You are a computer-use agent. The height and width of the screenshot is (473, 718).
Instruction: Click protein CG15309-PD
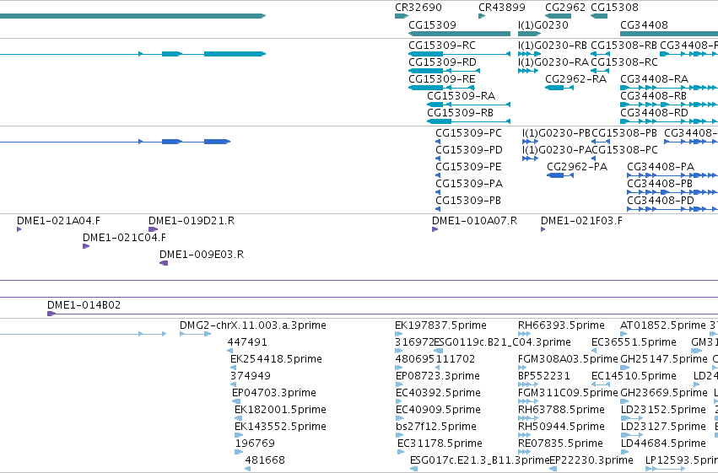438,159
